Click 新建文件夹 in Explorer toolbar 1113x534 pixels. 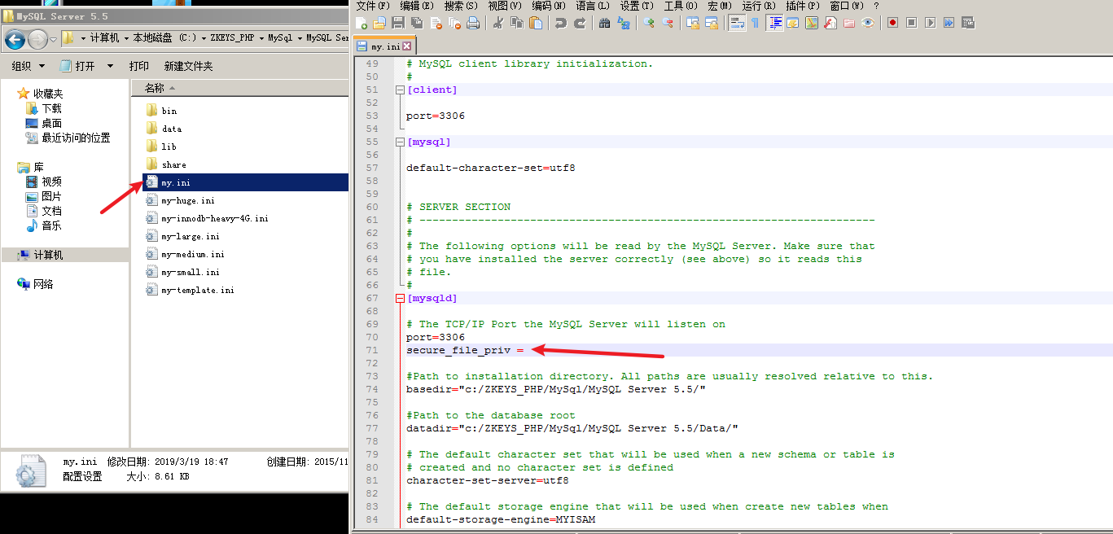188,66
